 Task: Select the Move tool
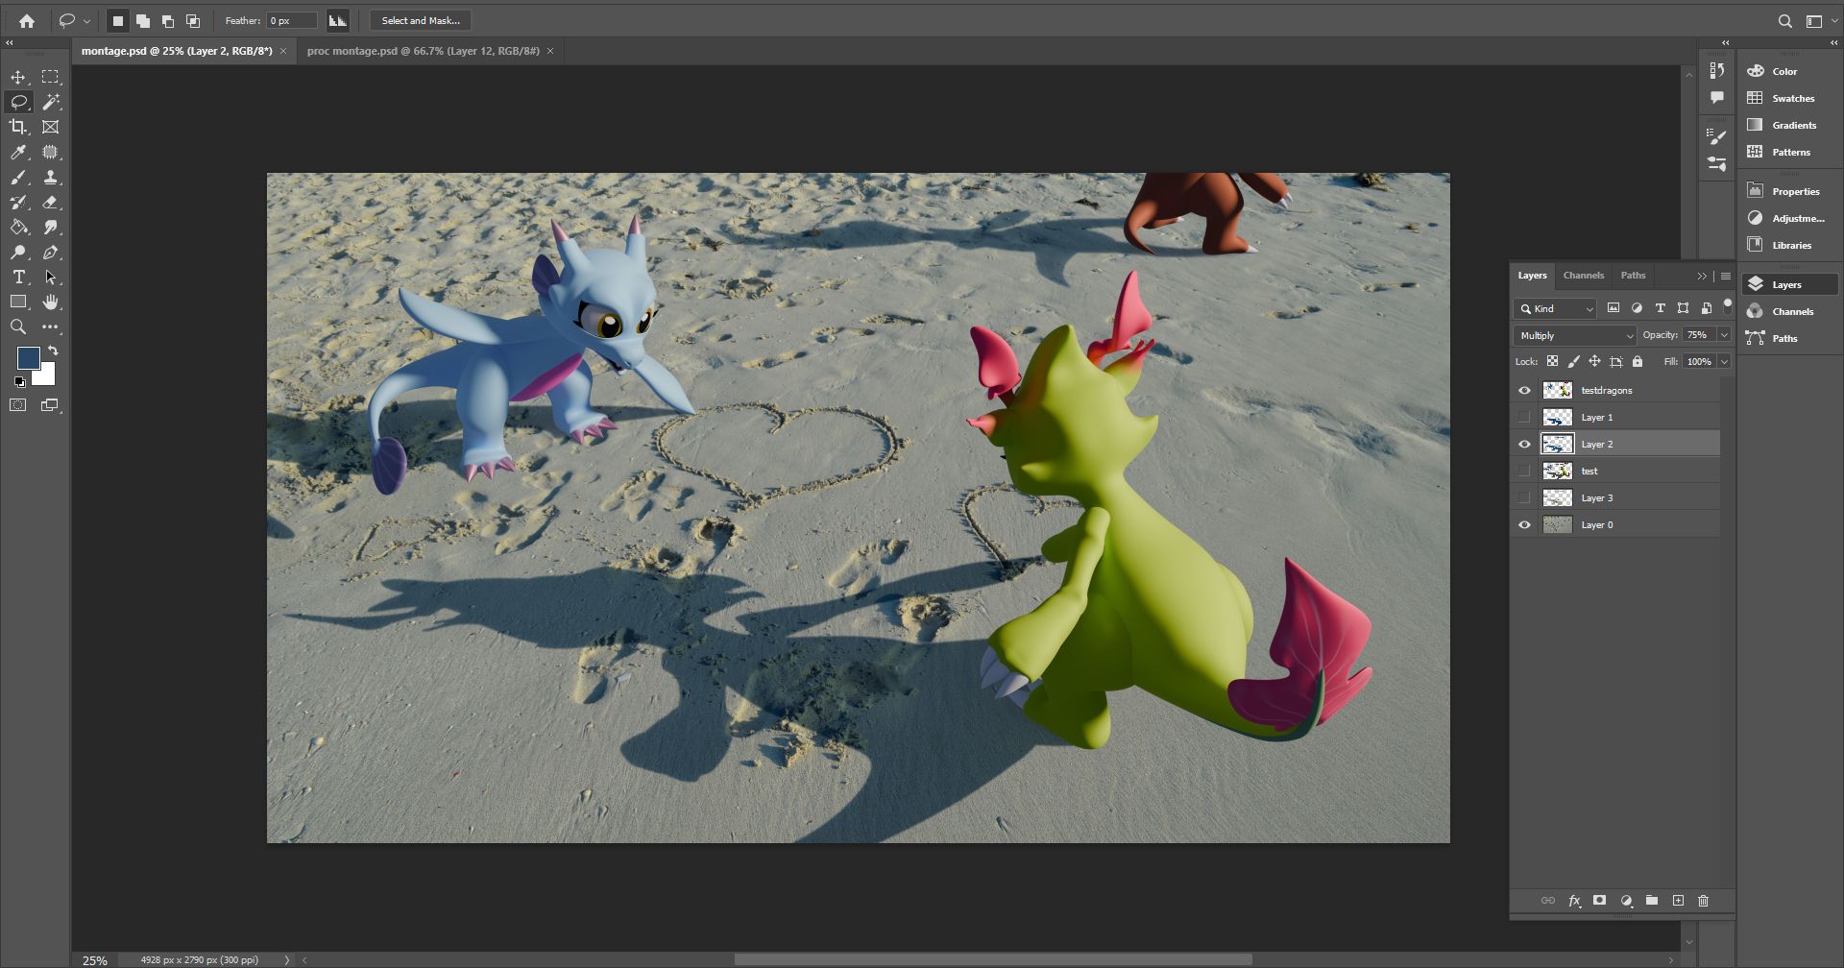click(18, 77)
